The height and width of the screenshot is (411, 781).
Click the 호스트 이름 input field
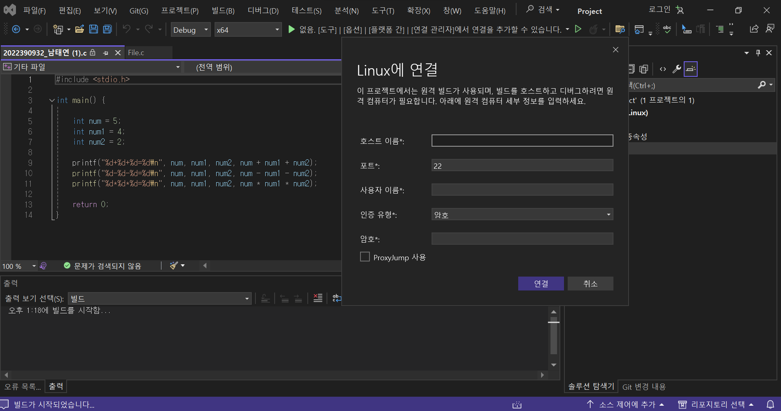(522, 141)
